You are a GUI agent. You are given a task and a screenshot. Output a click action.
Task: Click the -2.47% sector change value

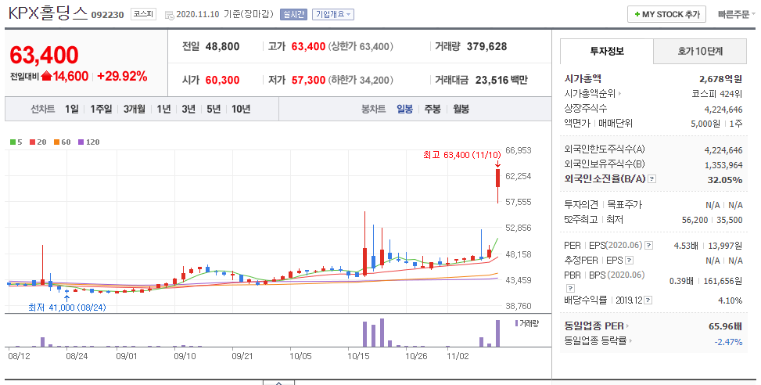click(x=728, y=342)
